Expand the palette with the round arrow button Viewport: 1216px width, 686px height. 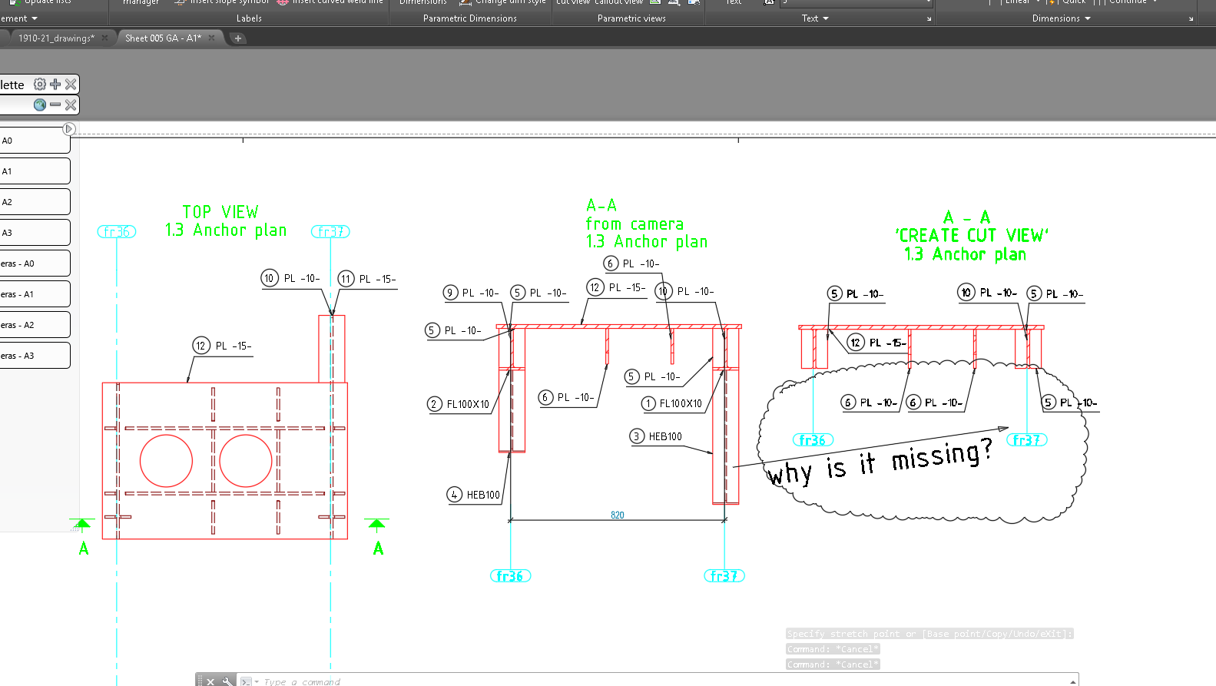coord(69,129)
